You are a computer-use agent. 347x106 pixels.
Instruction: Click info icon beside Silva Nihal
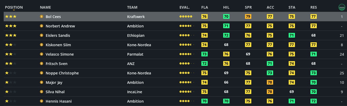pos(42,92)
